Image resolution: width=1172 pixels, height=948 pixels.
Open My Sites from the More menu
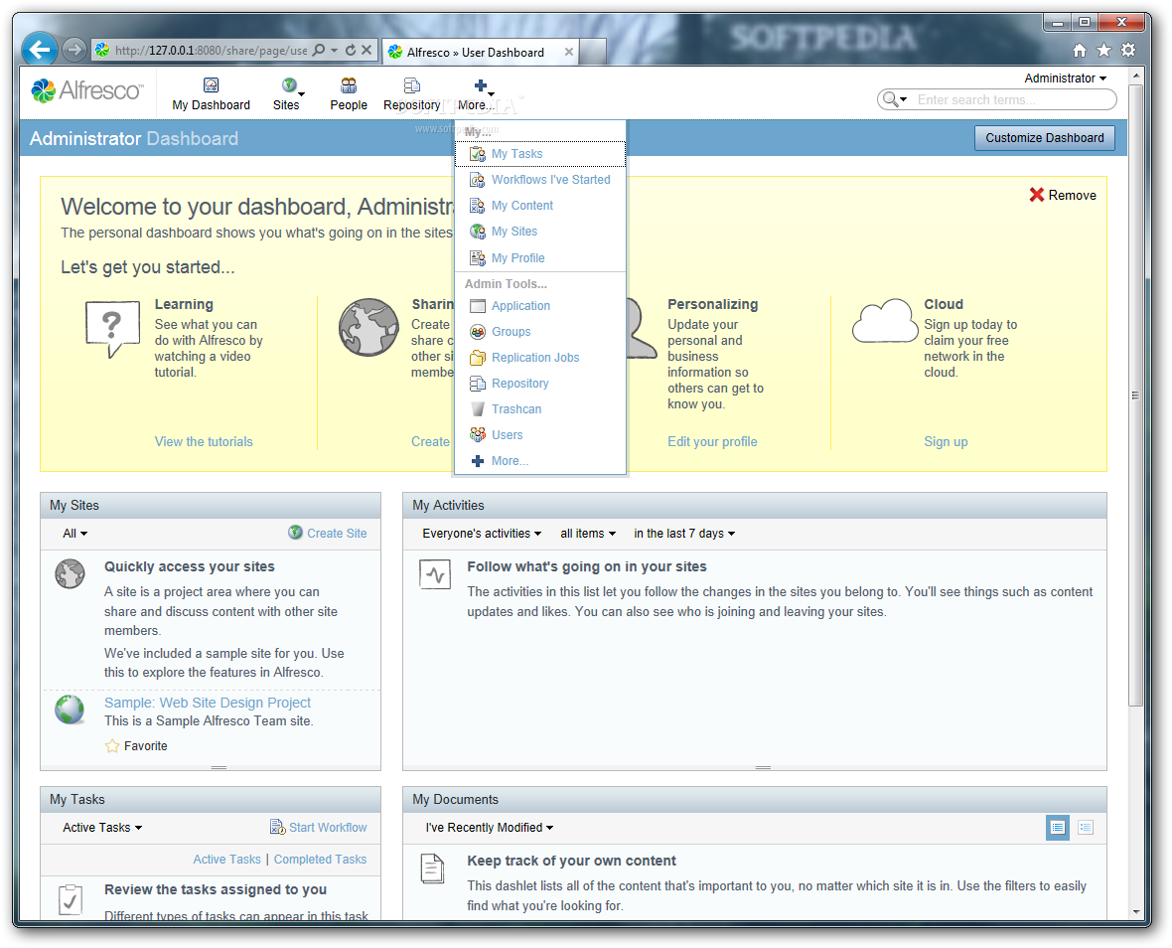539,232
